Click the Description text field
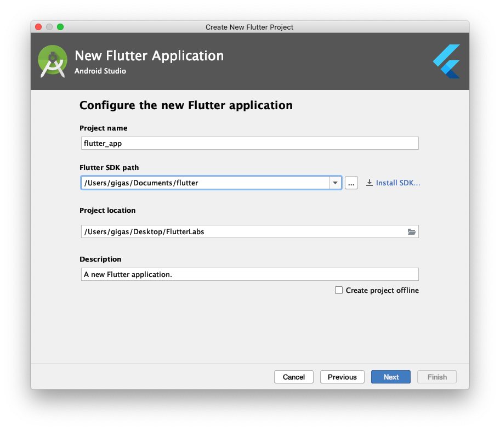This screenshot has height=430, width=500. (x=249, y=274)
